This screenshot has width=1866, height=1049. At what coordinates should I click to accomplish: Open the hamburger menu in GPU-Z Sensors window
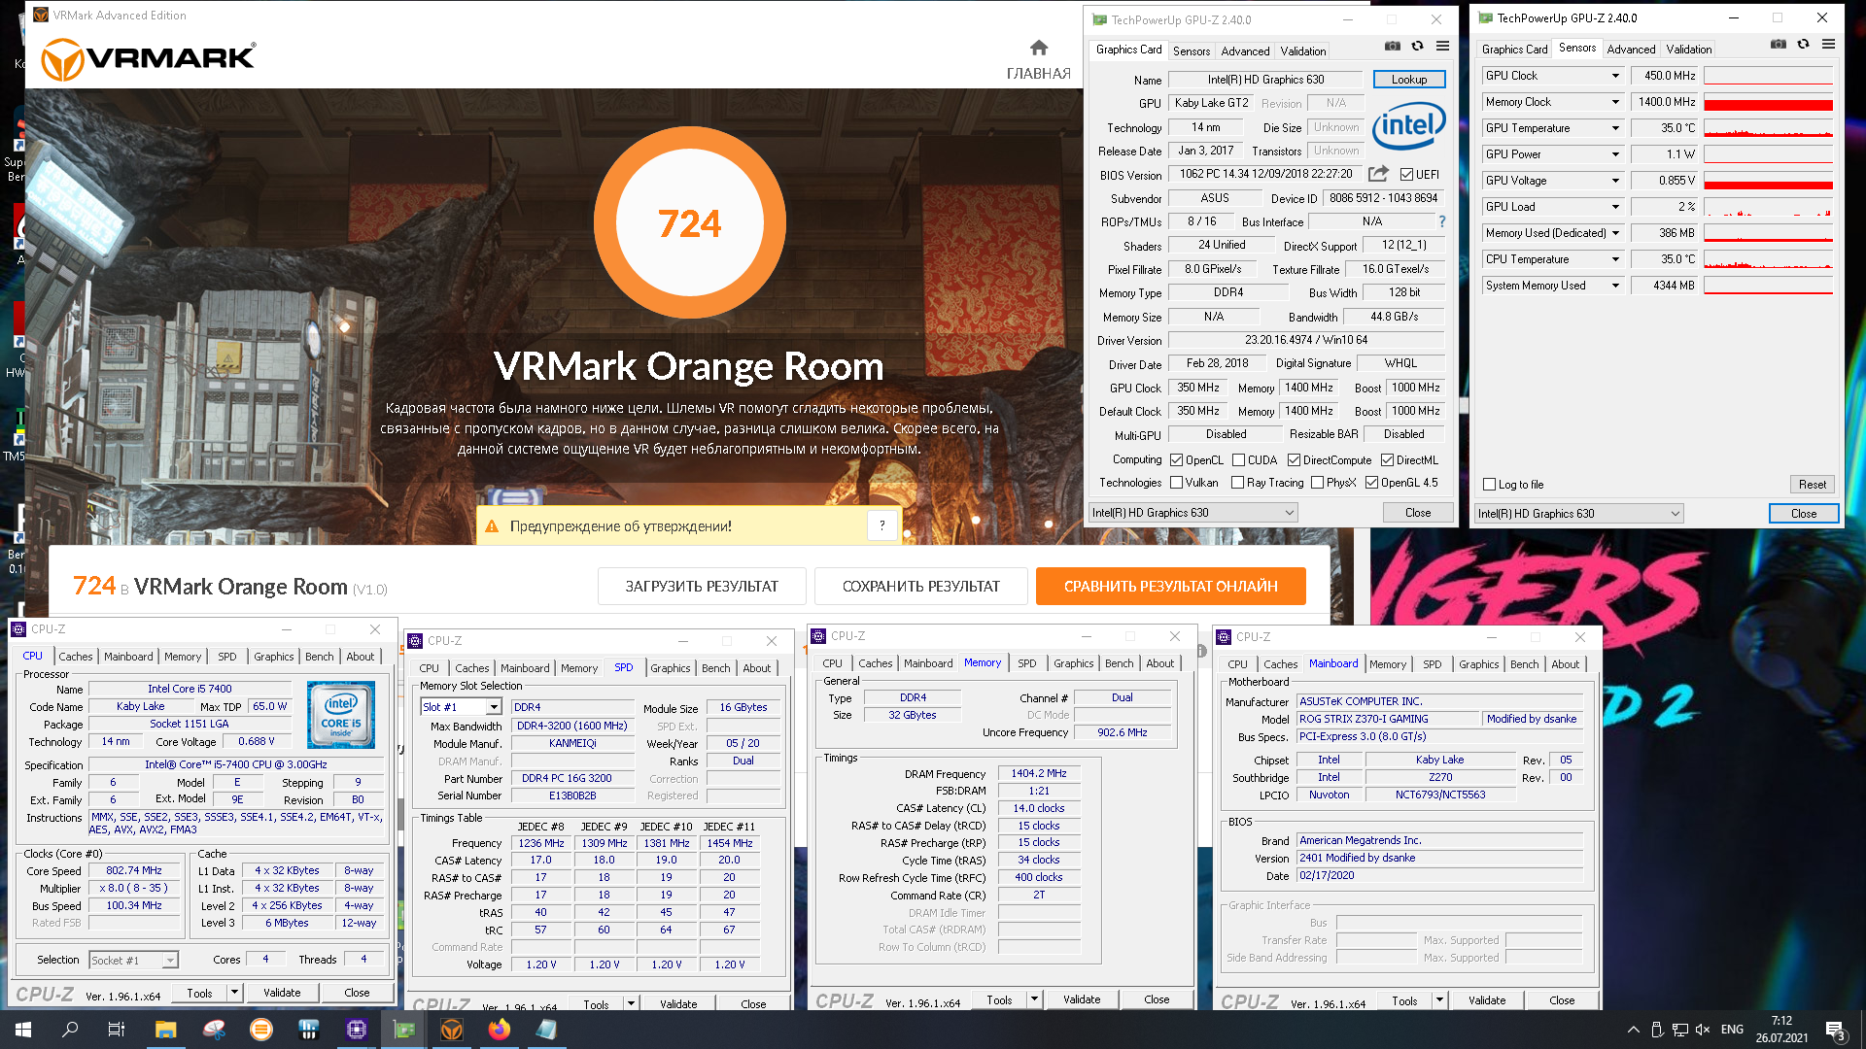pos(1828,45)
